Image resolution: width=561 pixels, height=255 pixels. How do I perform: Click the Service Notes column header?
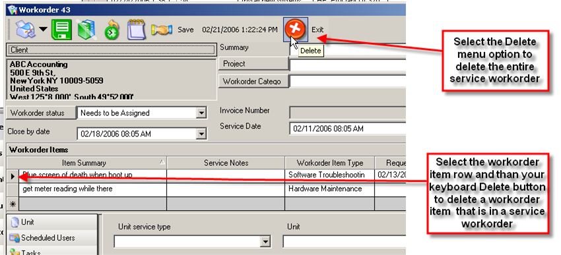(x=226, y=163)
